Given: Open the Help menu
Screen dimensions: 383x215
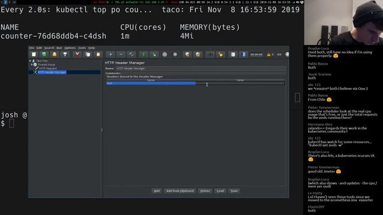Looking at the screenshot, I should point(92,48).
